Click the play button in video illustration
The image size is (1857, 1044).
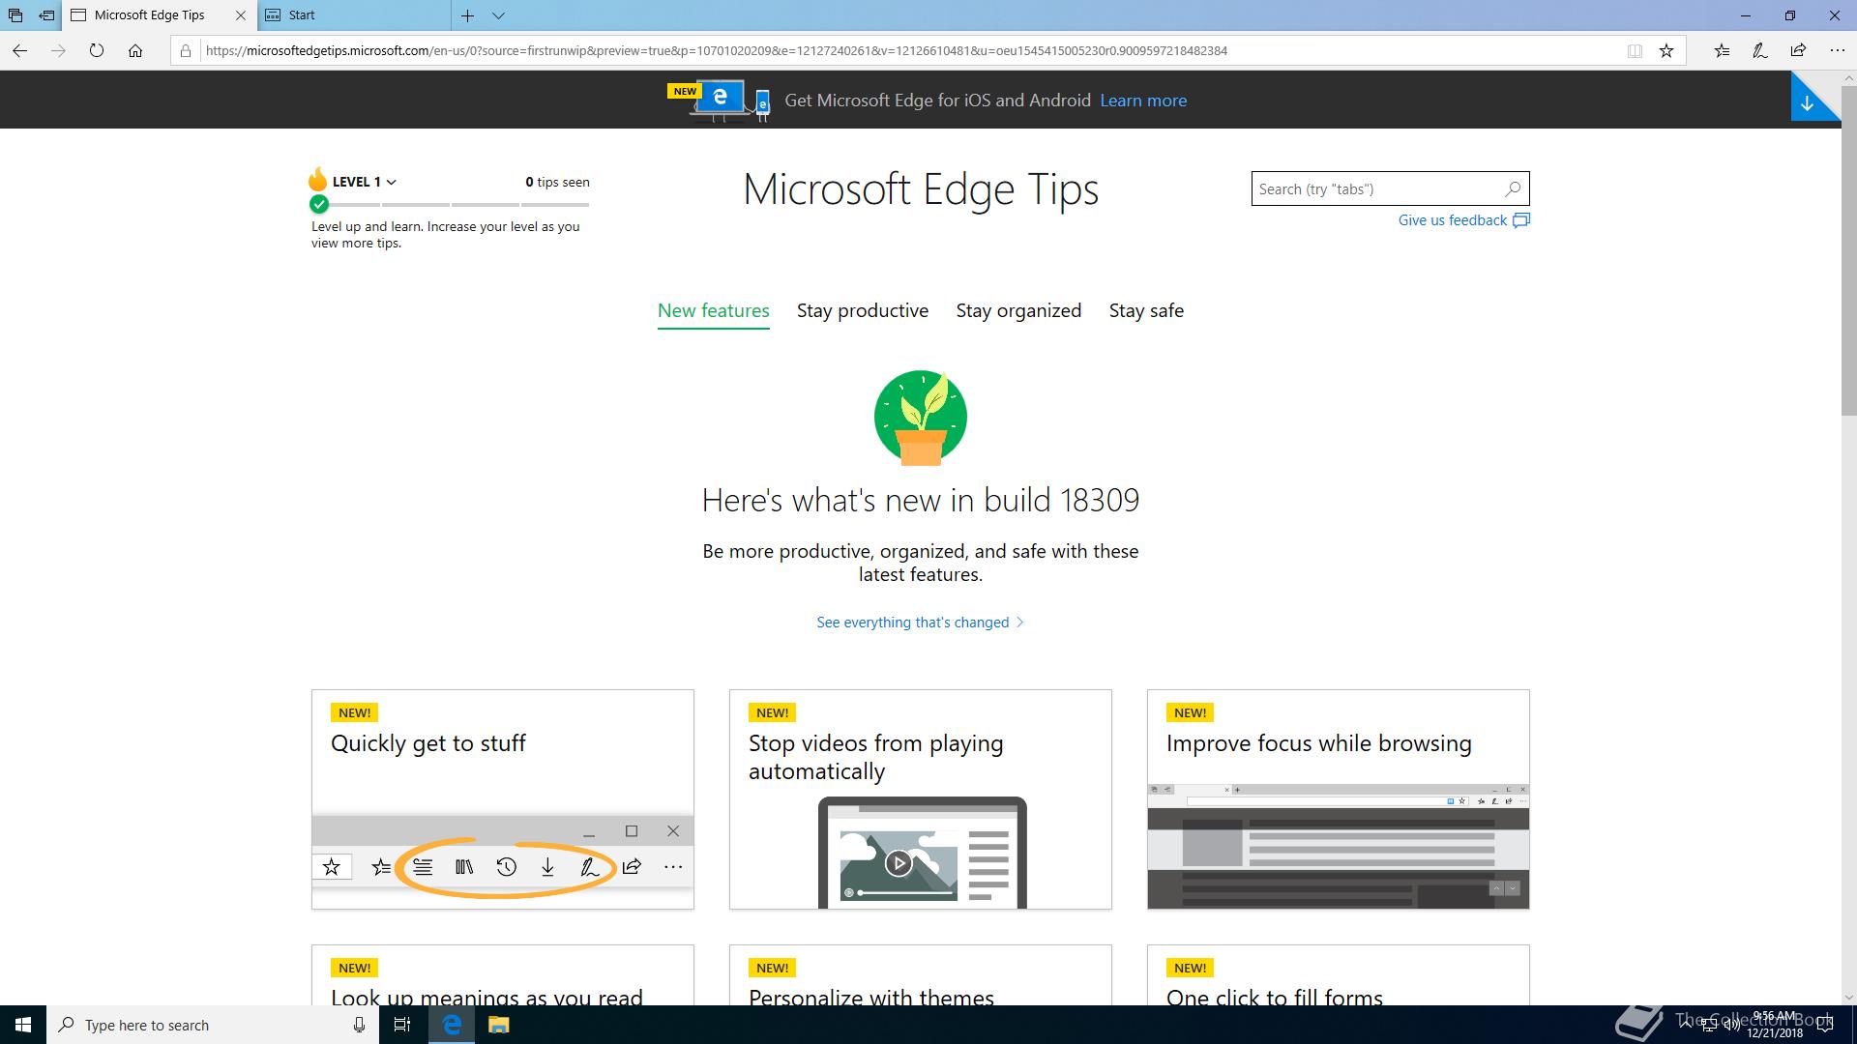[x=899, y=863]
